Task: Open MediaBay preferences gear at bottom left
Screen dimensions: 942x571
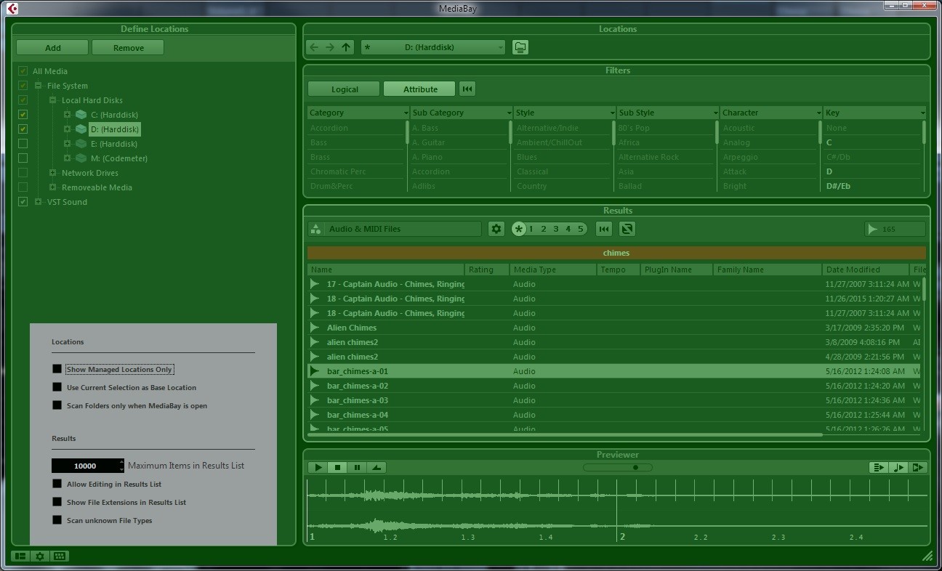Action: [40, 556]
